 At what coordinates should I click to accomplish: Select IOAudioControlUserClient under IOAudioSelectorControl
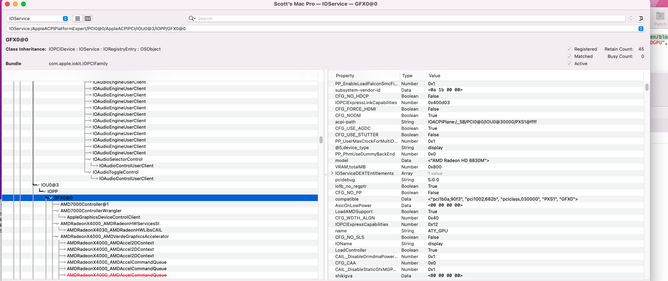point(126,166)
